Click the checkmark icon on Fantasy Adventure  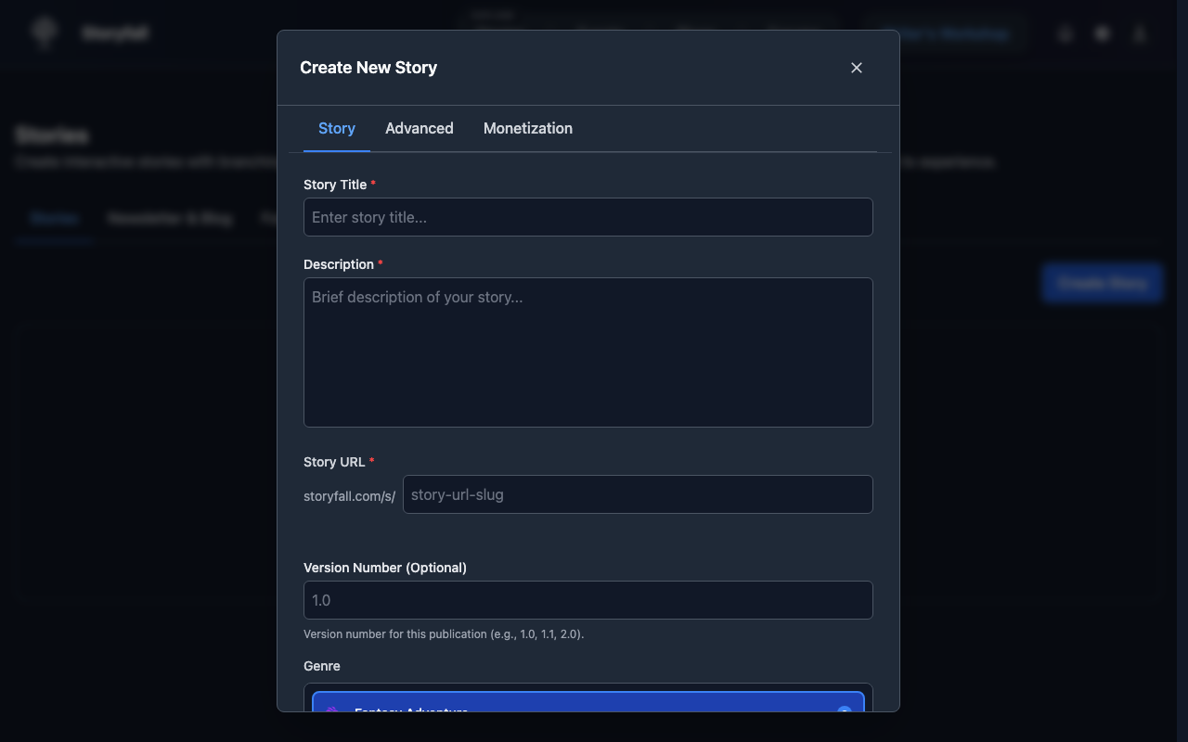pyautogui.click(x=844, y=711)
